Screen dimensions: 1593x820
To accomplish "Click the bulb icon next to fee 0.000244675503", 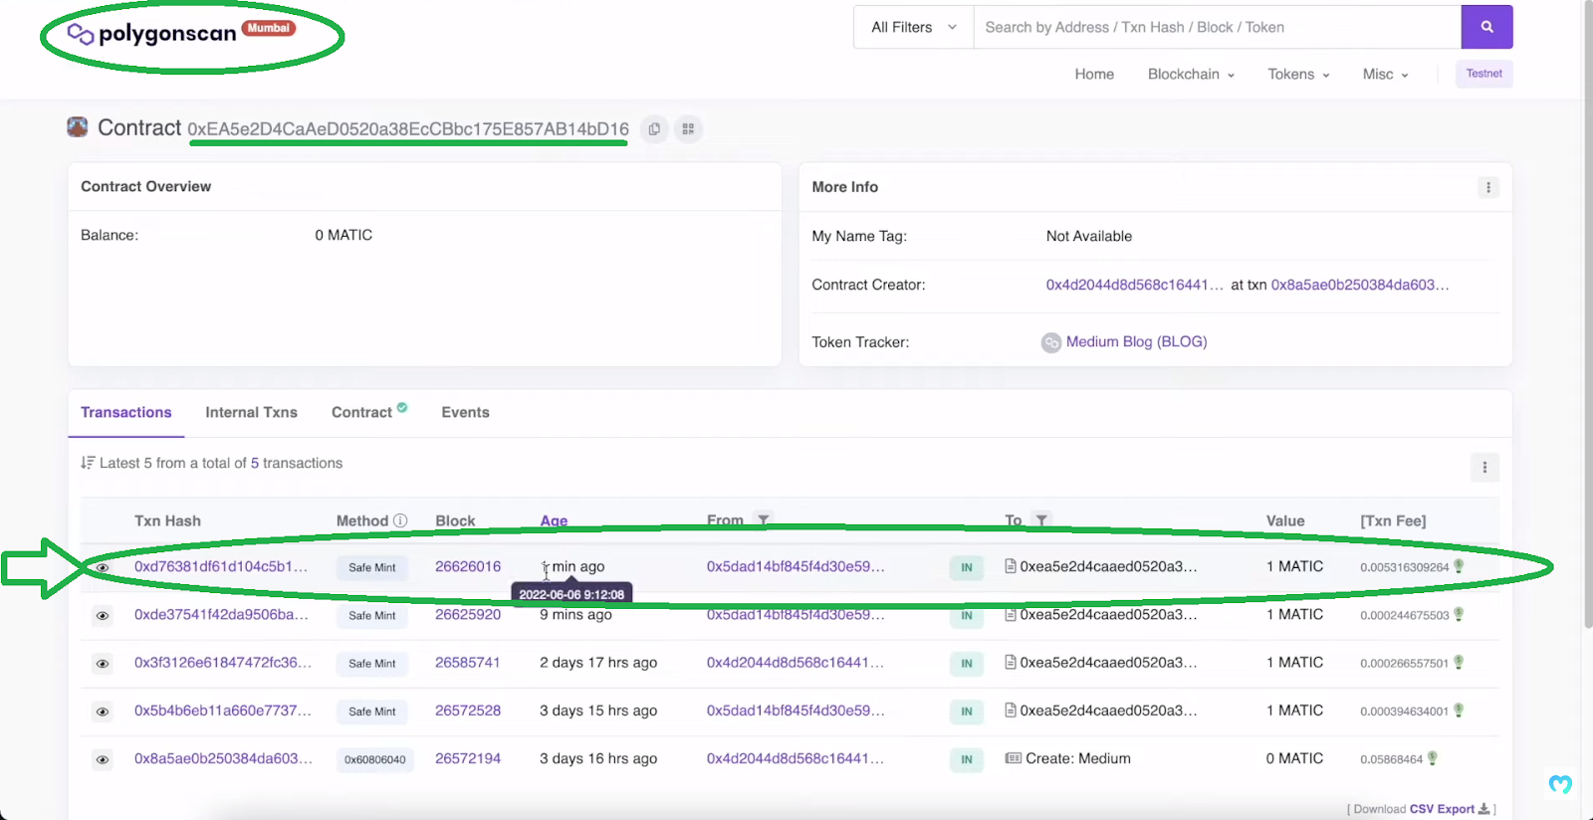I will [1459, 615].
